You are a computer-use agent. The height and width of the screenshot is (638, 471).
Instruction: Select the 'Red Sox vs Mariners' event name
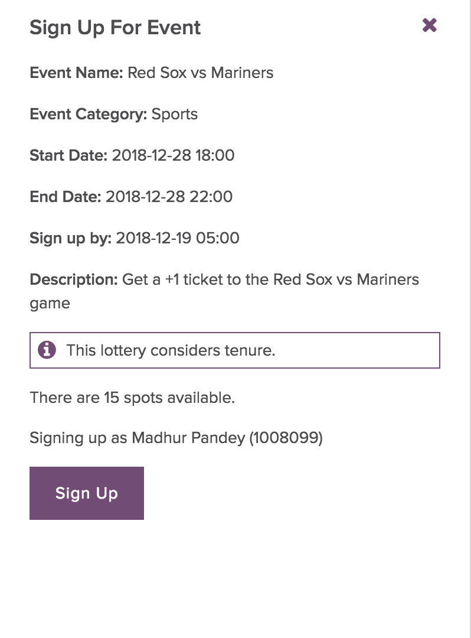[x=201, y=73]
